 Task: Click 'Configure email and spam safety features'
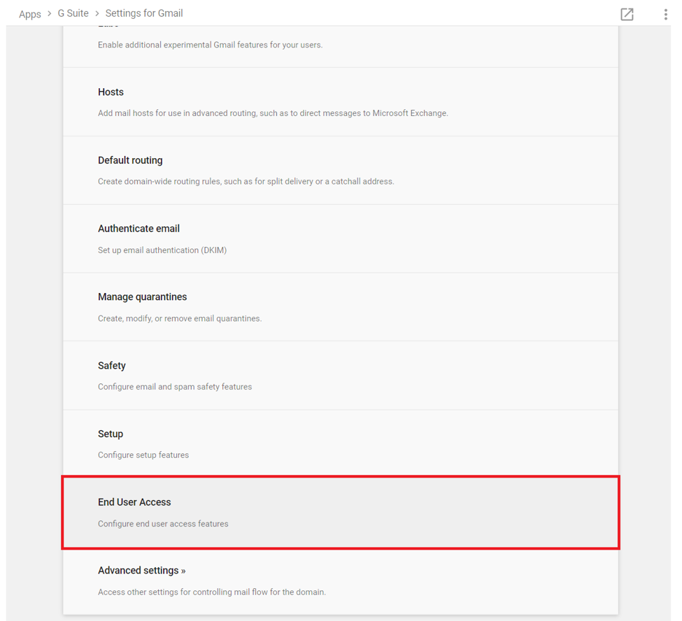click(175, 387)
